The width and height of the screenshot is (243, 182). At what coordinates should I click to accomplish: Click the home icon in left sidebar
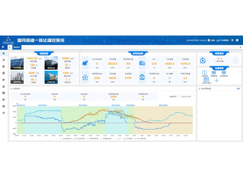(x=3, y=53)
